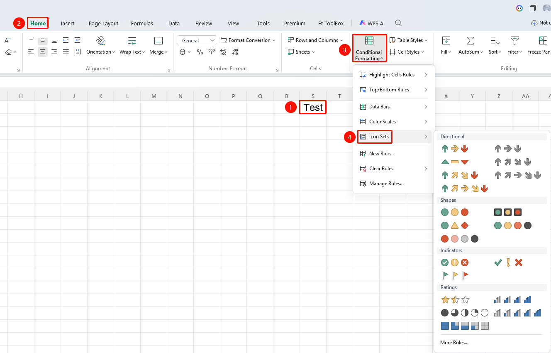This screenshot has height=353, width=551.
Task: Select the cell containing Test
Action: tap(313, 107)
